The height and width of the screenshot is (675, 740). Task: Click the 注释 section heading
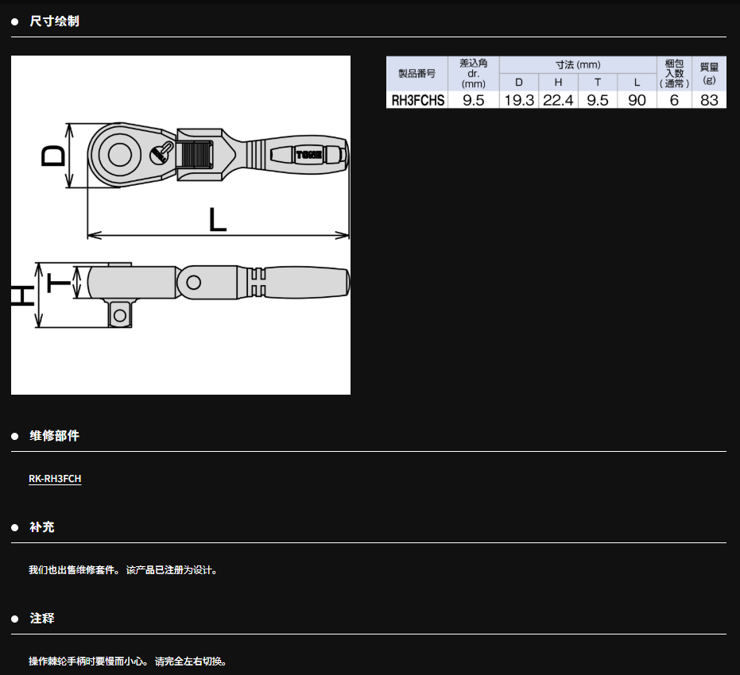click(42, 619)
